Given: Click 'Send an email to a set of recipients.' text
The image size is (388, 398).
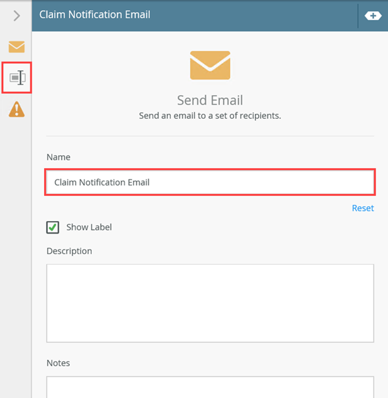Looking at the screenshot, I should (210, 116).
